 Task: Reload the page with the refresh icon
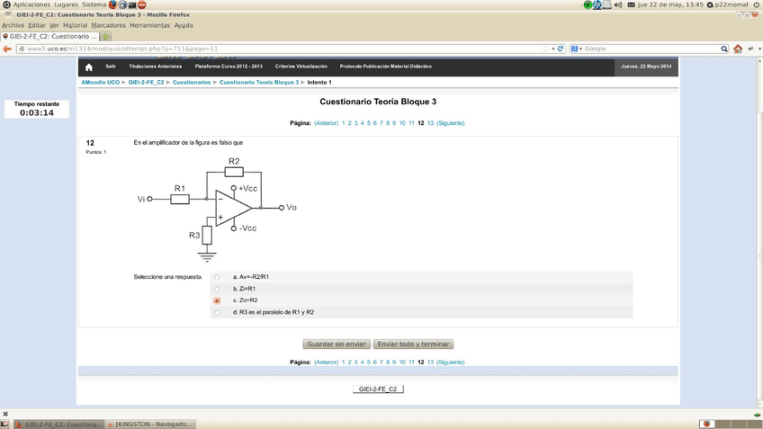coord(561,49)
